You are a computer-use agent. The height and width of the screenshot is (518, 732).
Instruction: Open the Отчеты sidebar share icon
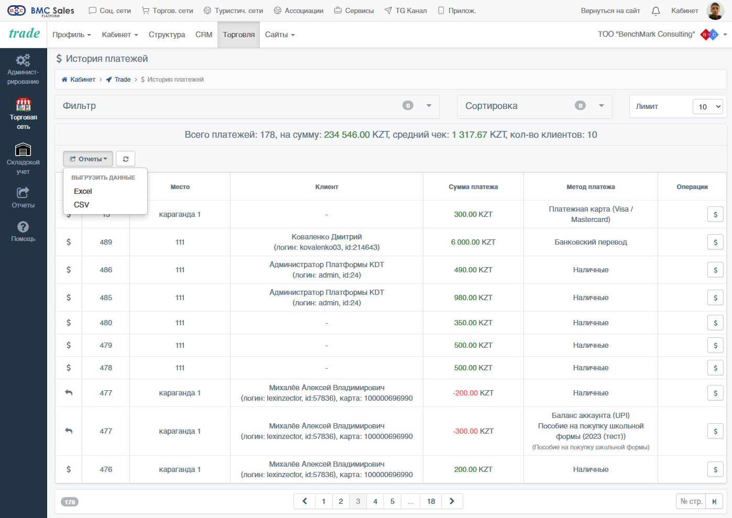pos(23,192)
